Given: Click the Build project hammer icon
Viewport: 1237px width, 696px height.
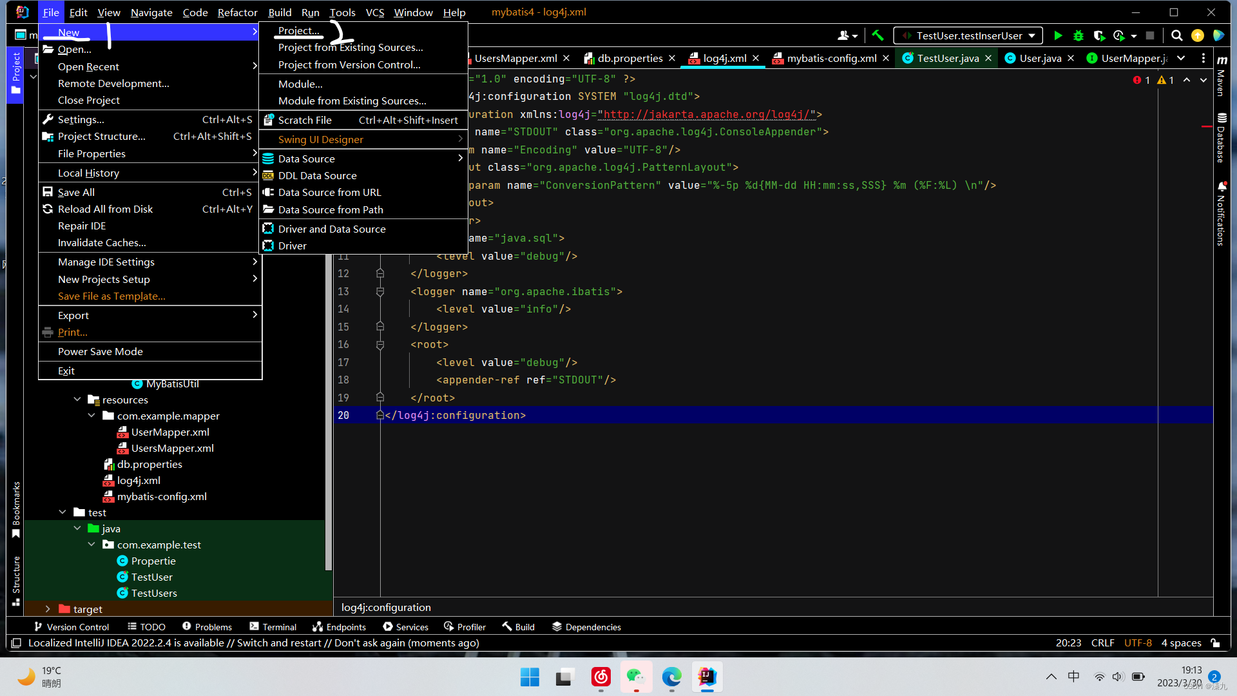Looking at the screenshot, I should (x=877, y=35).
